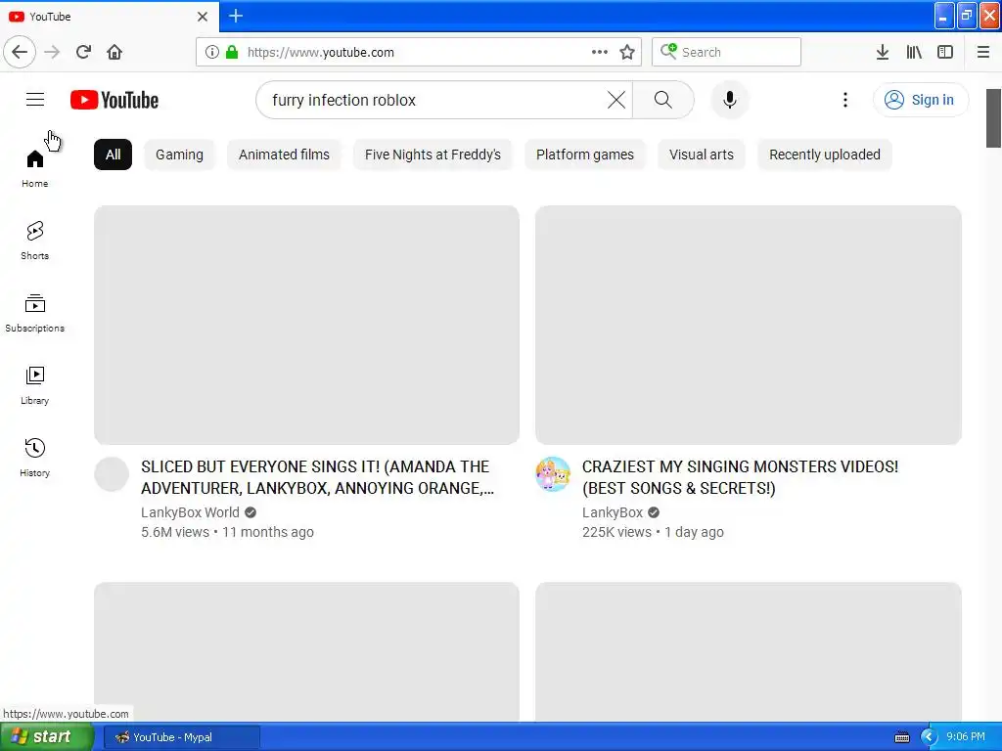
Task: Focus the browser Search box
Action: point(727,53)
